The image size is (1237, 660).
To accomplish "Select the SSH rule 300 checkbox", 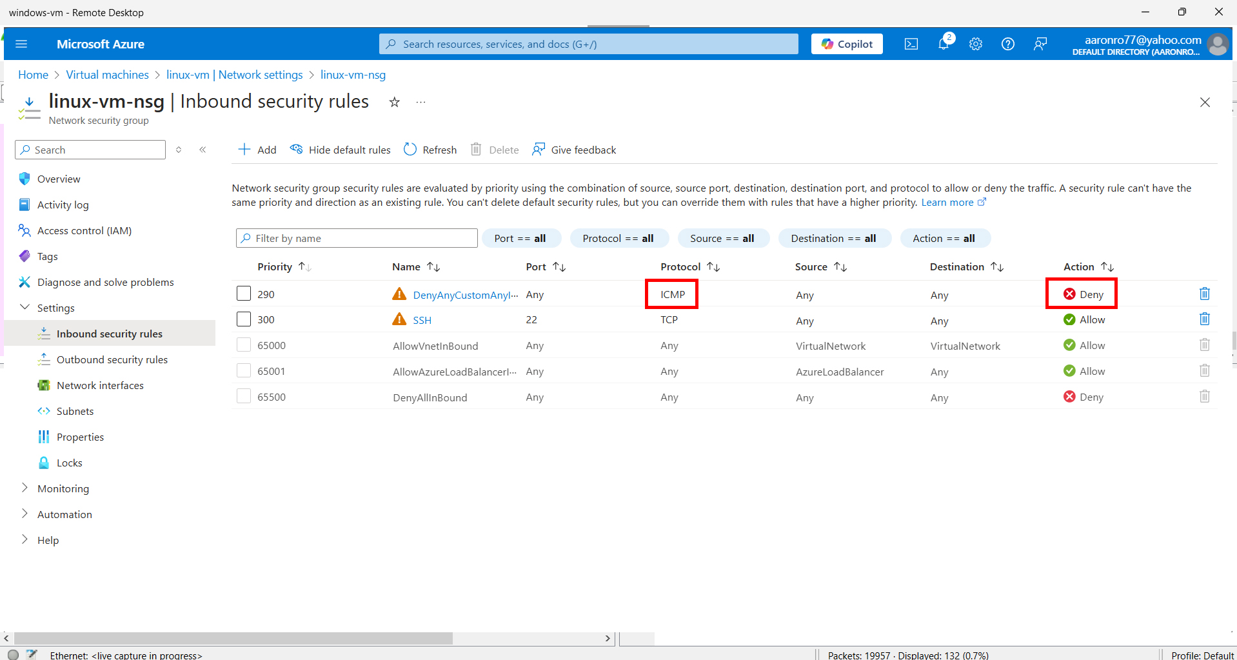I will [243, 318].
